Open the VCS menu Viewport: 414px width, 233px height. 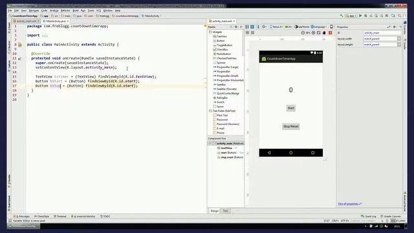[99, 10]
